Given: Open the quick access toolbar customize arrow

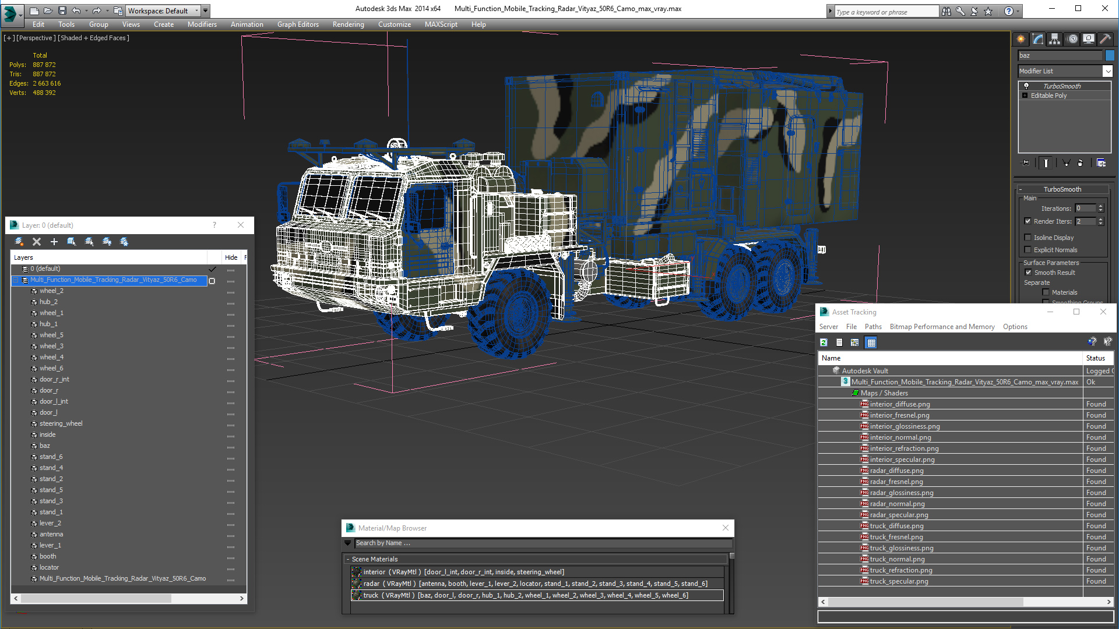Looking at the screenshot, I should [x=206, y=10].
